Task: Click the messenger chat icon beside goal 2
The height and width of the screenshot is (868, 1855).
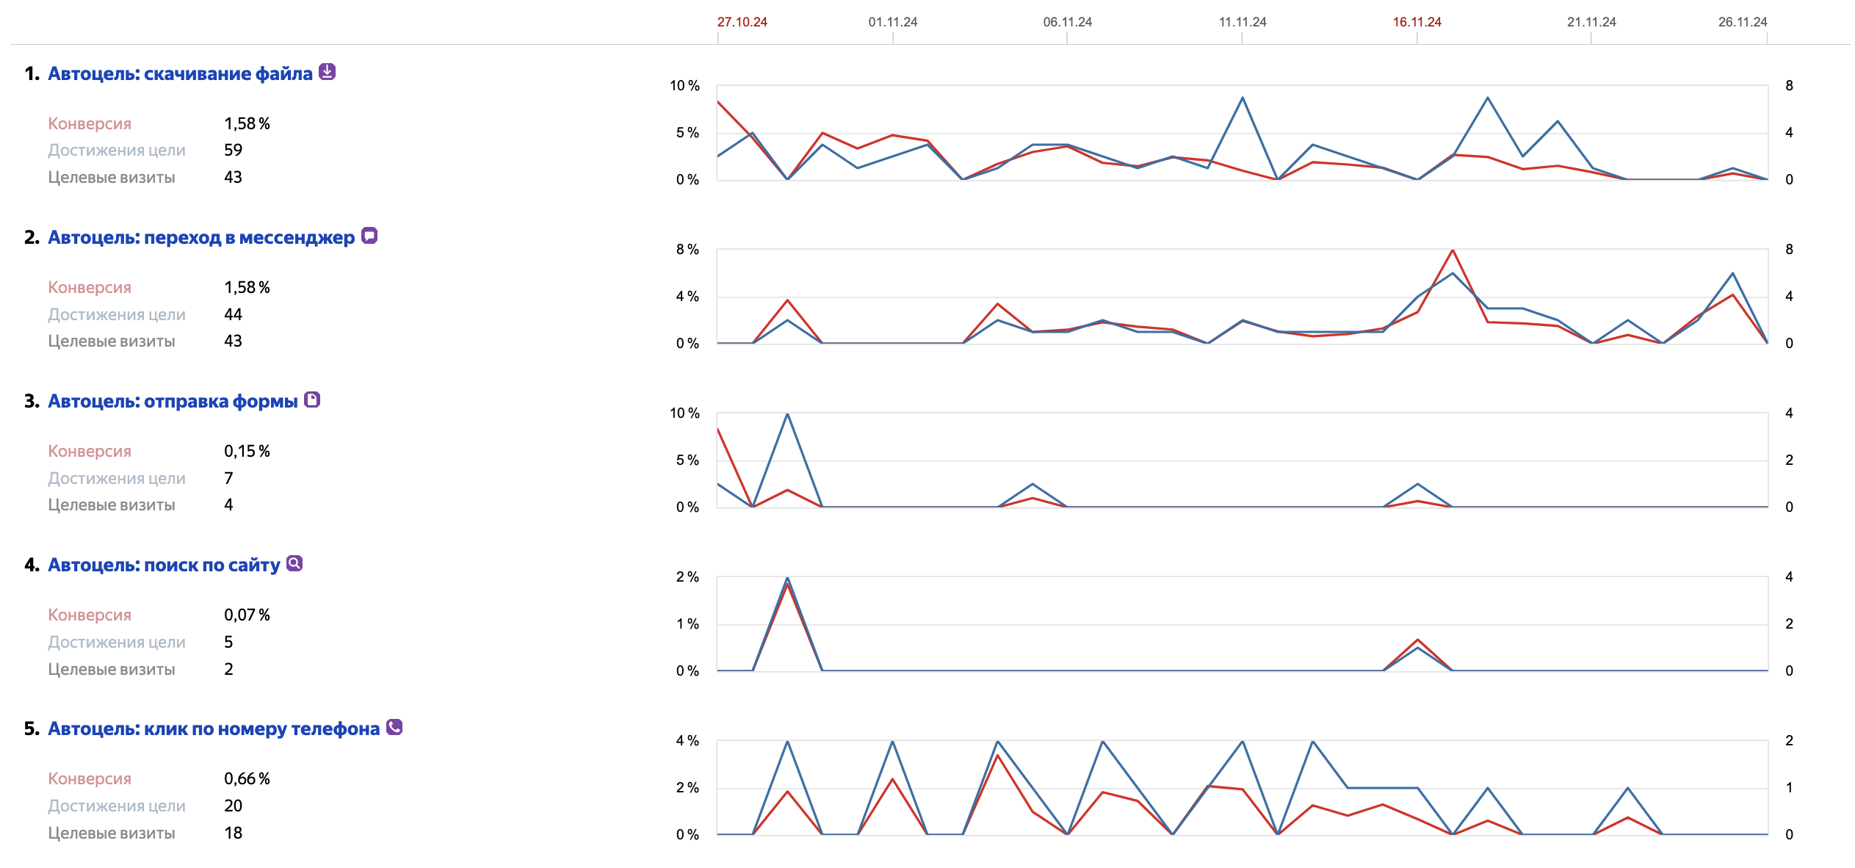Action: click(x=369, y=236)
